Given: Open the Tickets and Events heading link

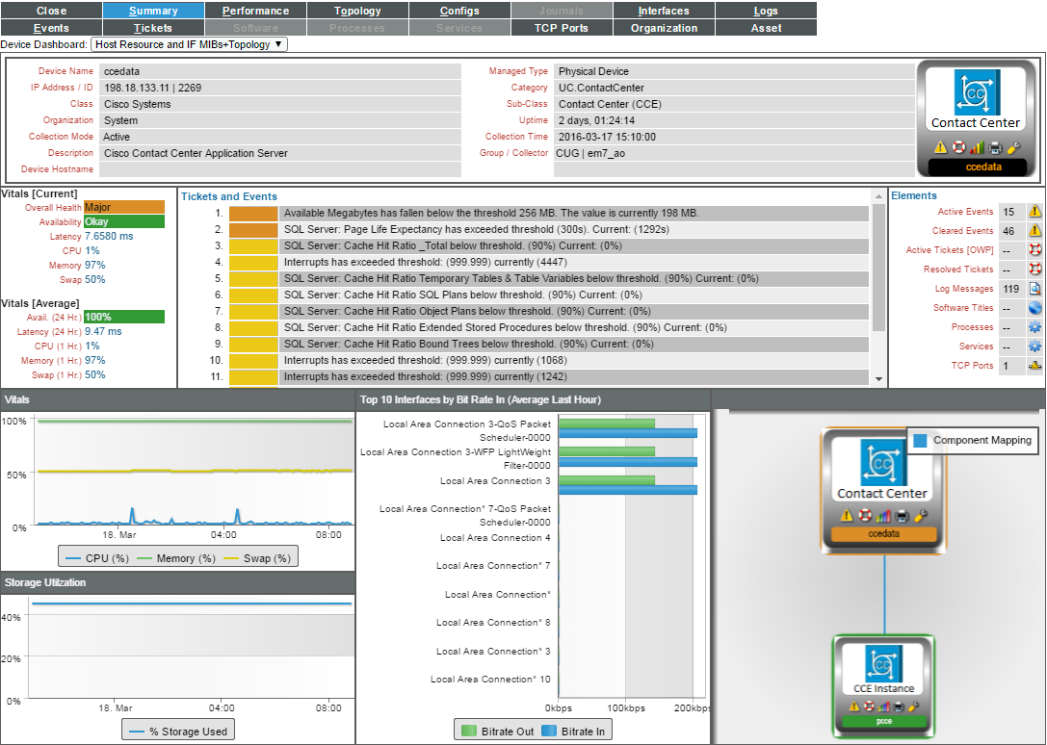Looking at the screenshot, I should click(x=229, y=196).
